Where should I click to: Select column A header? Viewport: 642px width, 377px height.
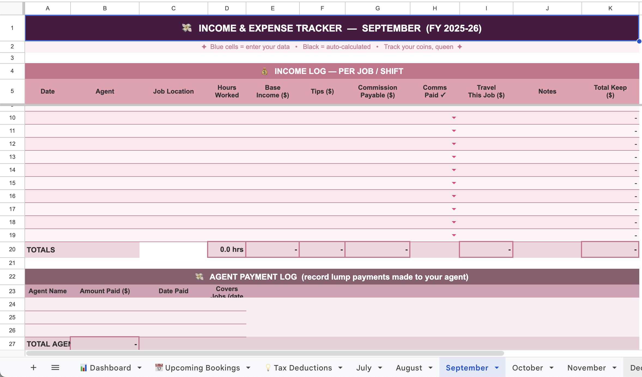click(48, 8)
